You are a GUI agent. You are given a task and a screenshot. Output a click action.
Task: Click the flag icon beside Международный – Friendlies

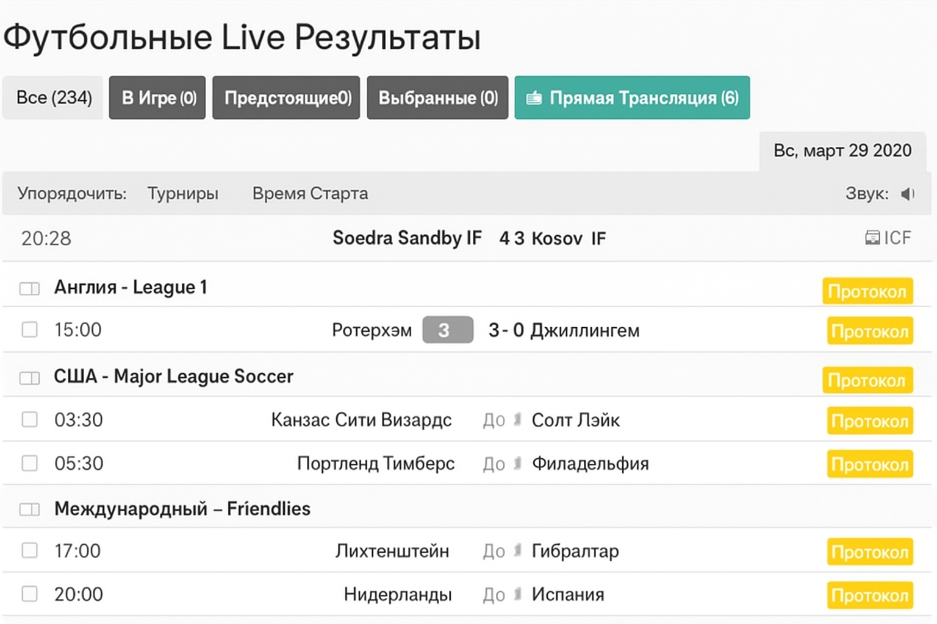(x=29, y=509)
